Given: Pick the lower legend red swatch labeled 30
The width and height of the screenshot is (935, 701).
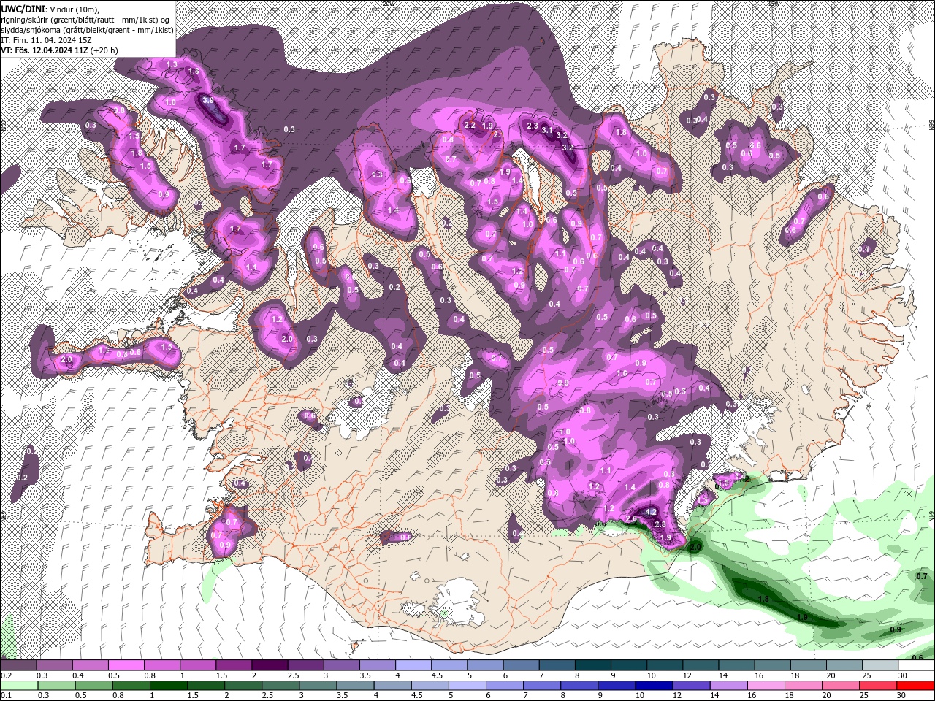Looking at the screenshot, I should (x=916, y=686).
